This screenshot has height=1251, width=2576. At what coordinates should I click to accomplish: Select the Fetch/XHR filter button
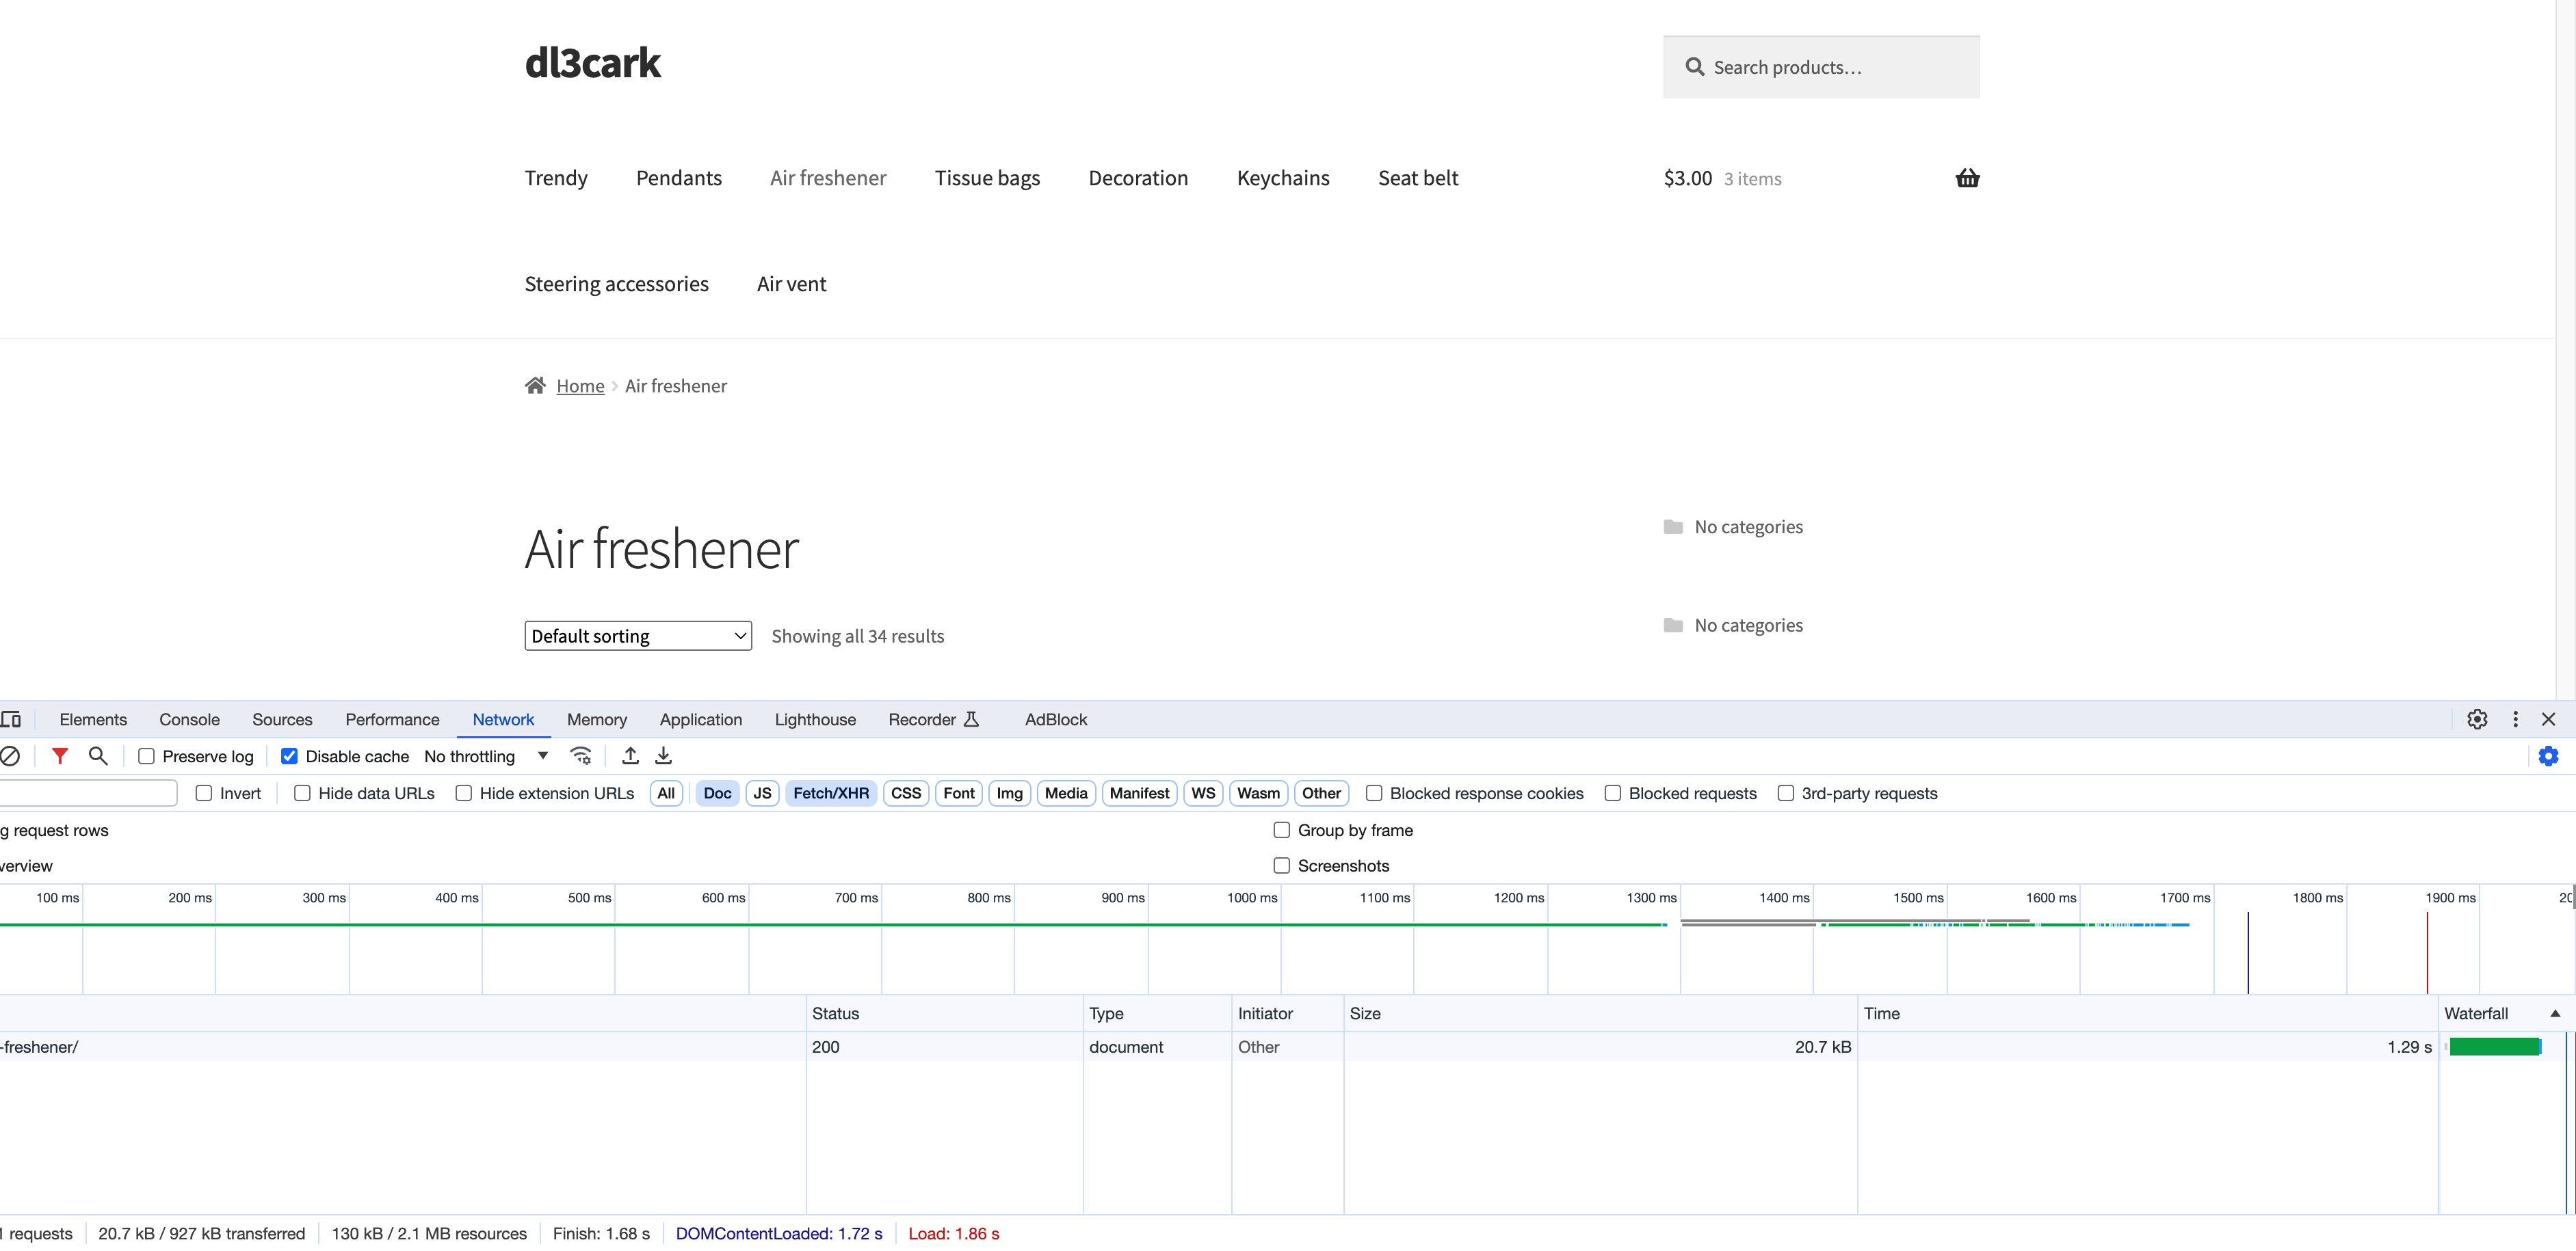[830, 794]
